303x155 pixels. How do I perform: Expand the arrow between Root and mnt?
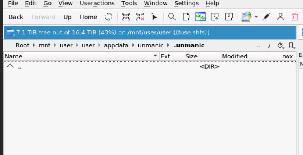click(x=34, y=45)
